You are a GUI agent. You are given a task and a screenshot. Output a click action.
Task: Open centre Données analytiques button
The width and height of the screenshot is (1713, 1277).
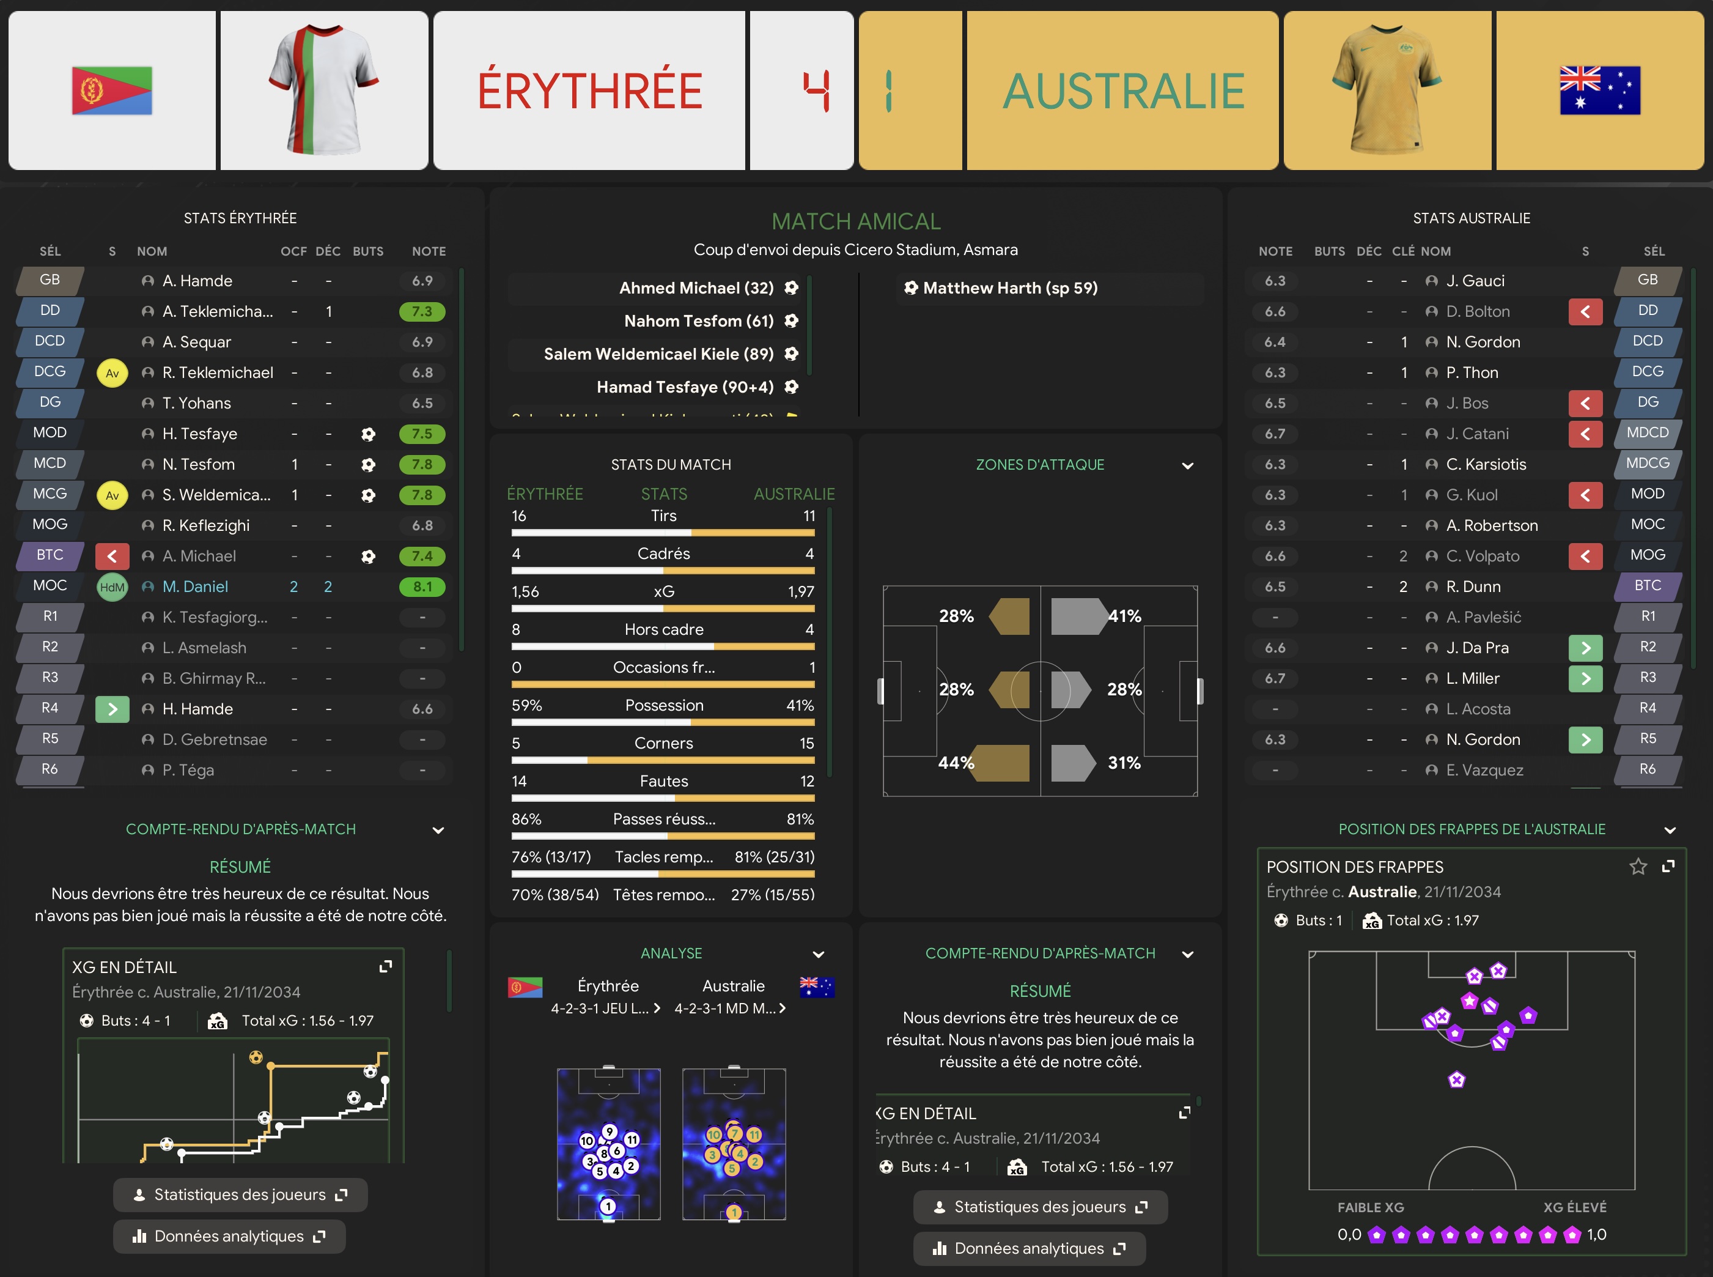pos(1029,1249)
